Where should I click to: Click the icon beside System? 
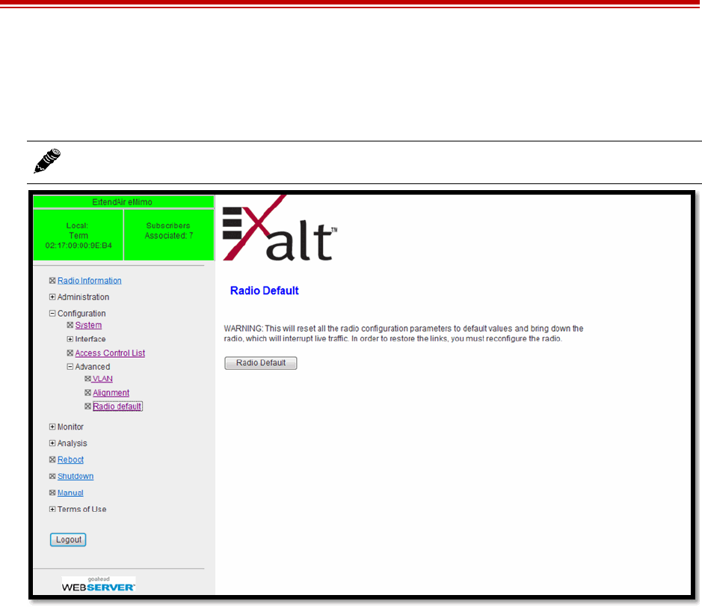70,325
